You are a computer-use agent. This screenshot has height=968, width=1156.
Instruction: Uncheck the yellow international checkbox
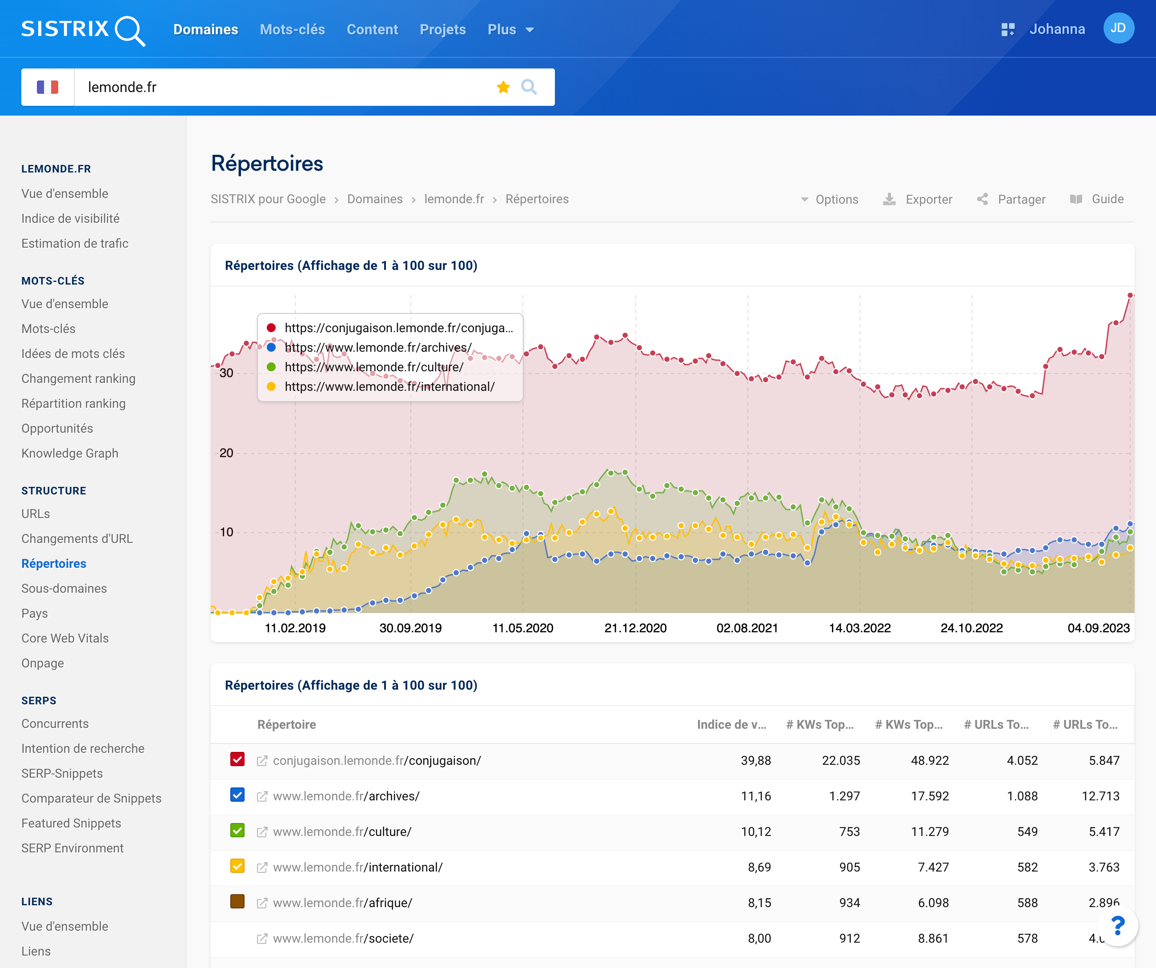click(237, 866)
